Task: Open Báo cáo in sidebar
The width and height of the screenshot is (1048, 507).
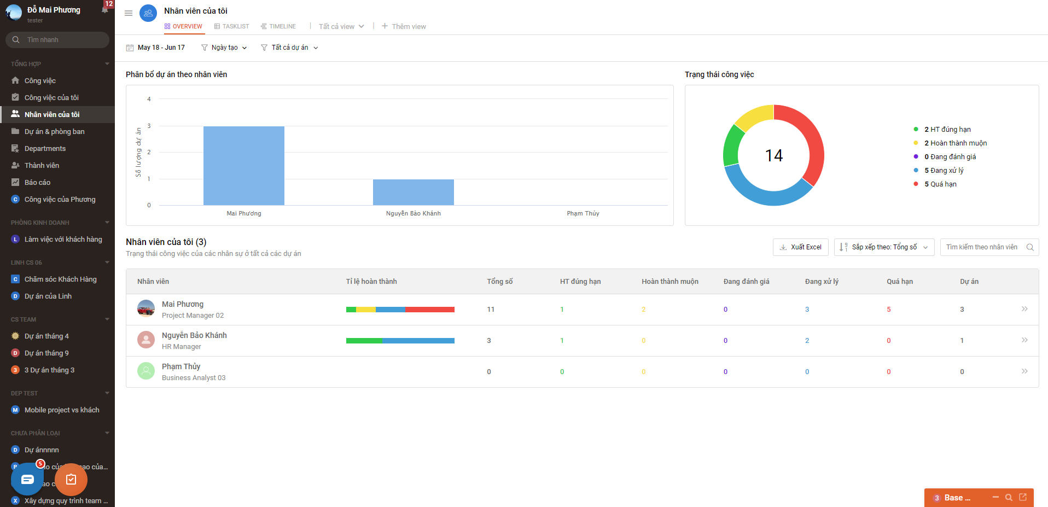Action: [57, 182]
